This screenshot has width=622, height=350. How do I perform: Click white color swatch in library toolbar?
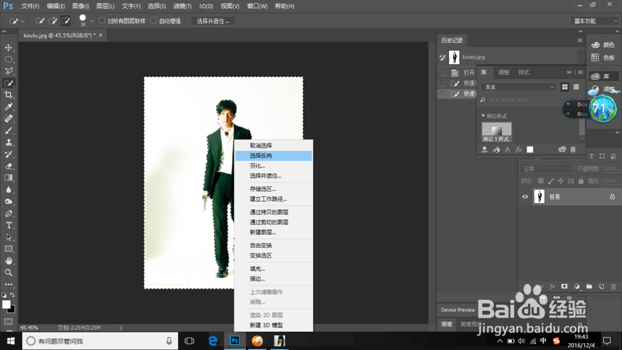(x=530, y=149)
